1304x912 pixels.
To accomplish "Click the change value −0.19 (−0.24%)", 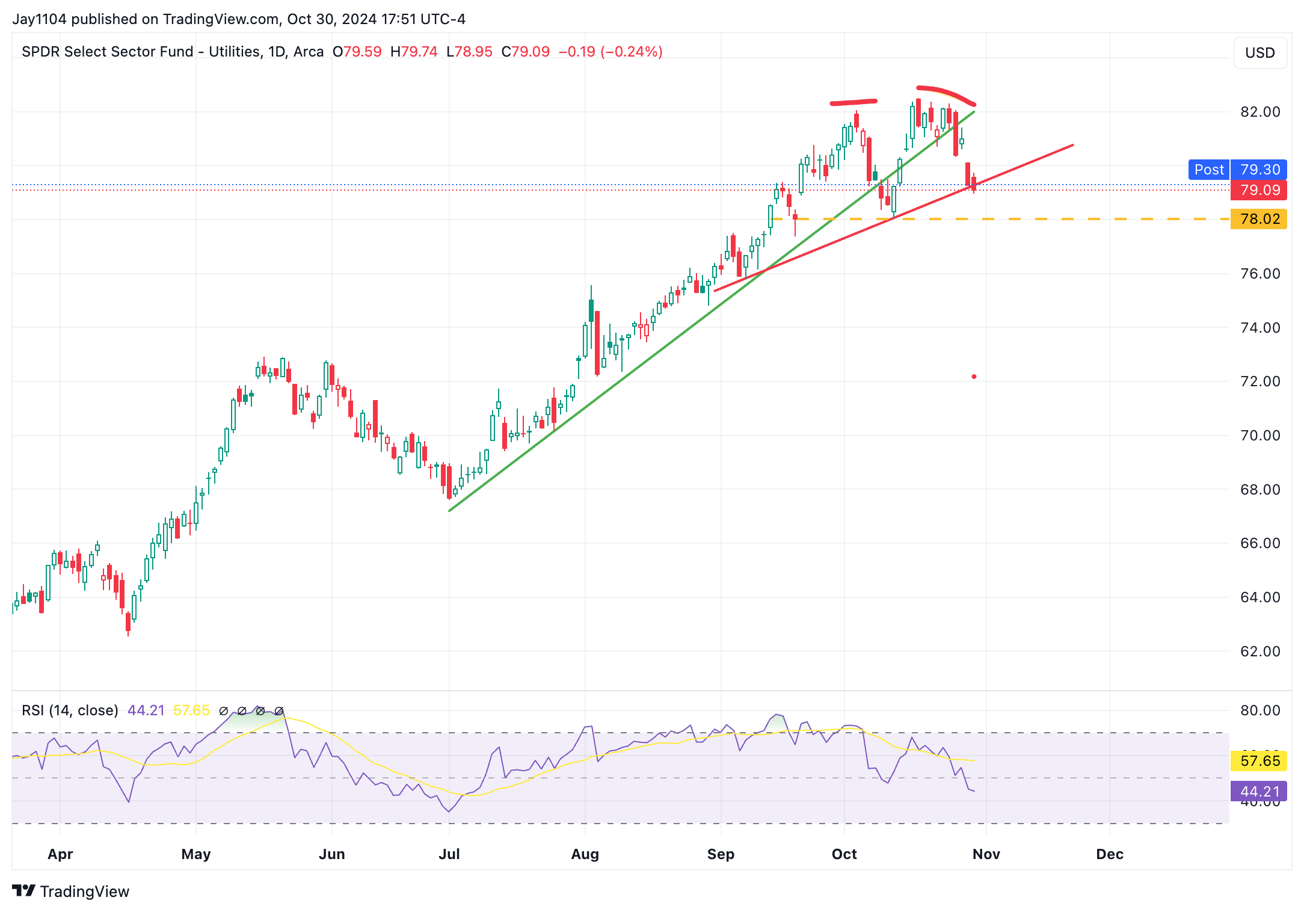I will (610, 52).
